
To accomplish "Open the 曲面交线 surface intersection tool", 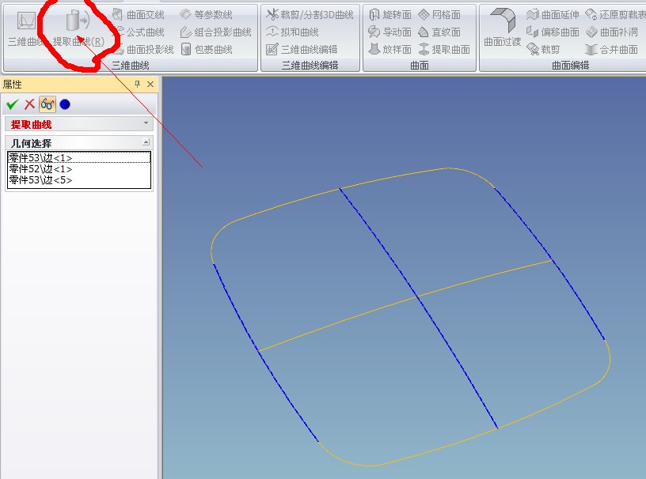I will [139, 15].
